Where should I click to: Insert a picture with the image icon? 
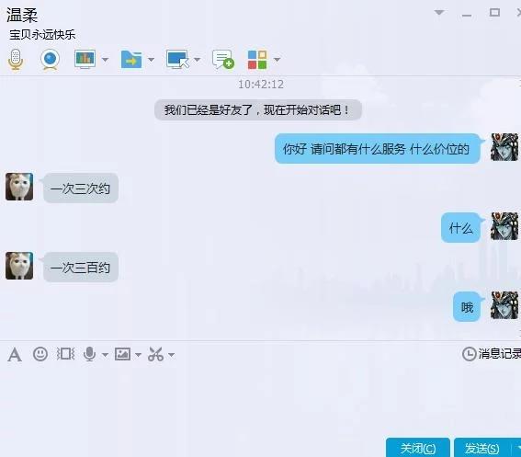click(x=122, y=354)
